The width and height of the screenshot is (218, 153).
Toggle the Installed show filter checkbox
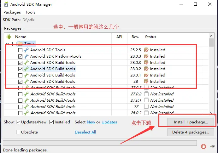[x=51, y=122]
